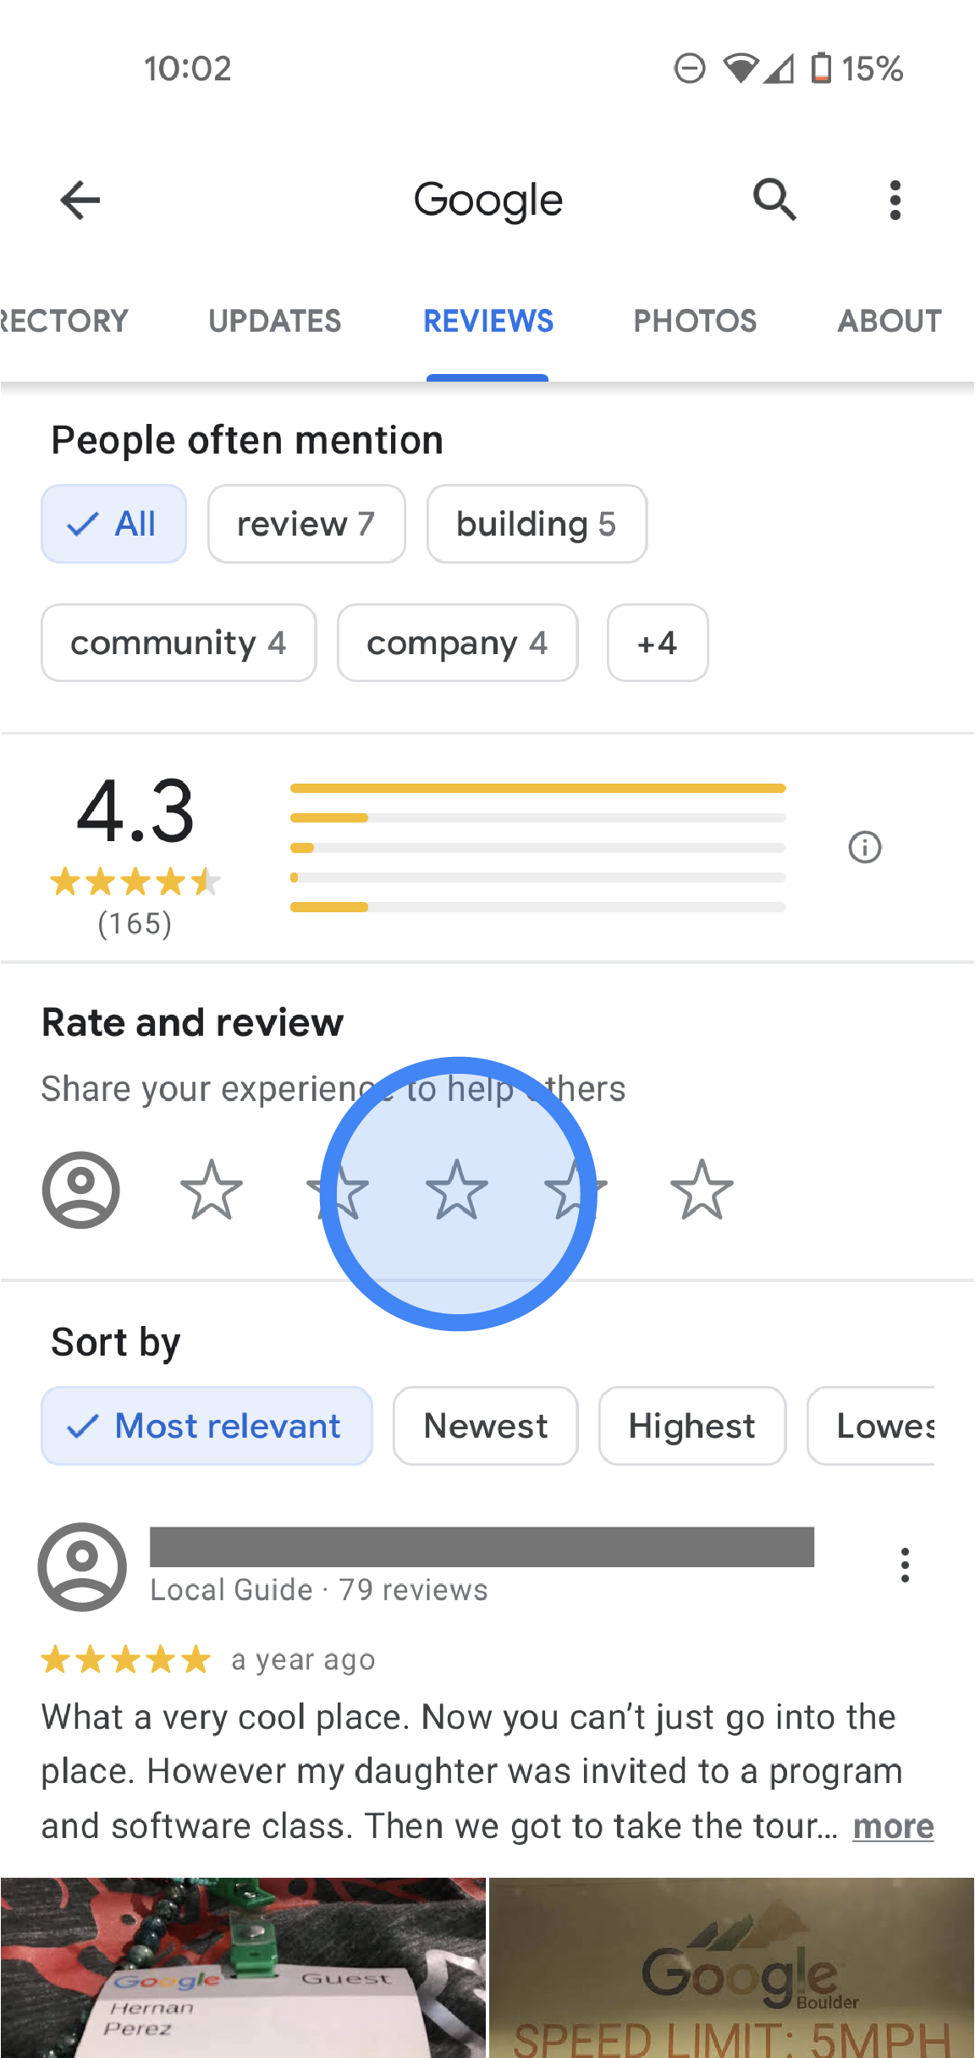The image size is (975, 2058).
Task: Select the All mentions filter chip
Action: point(113,524)
